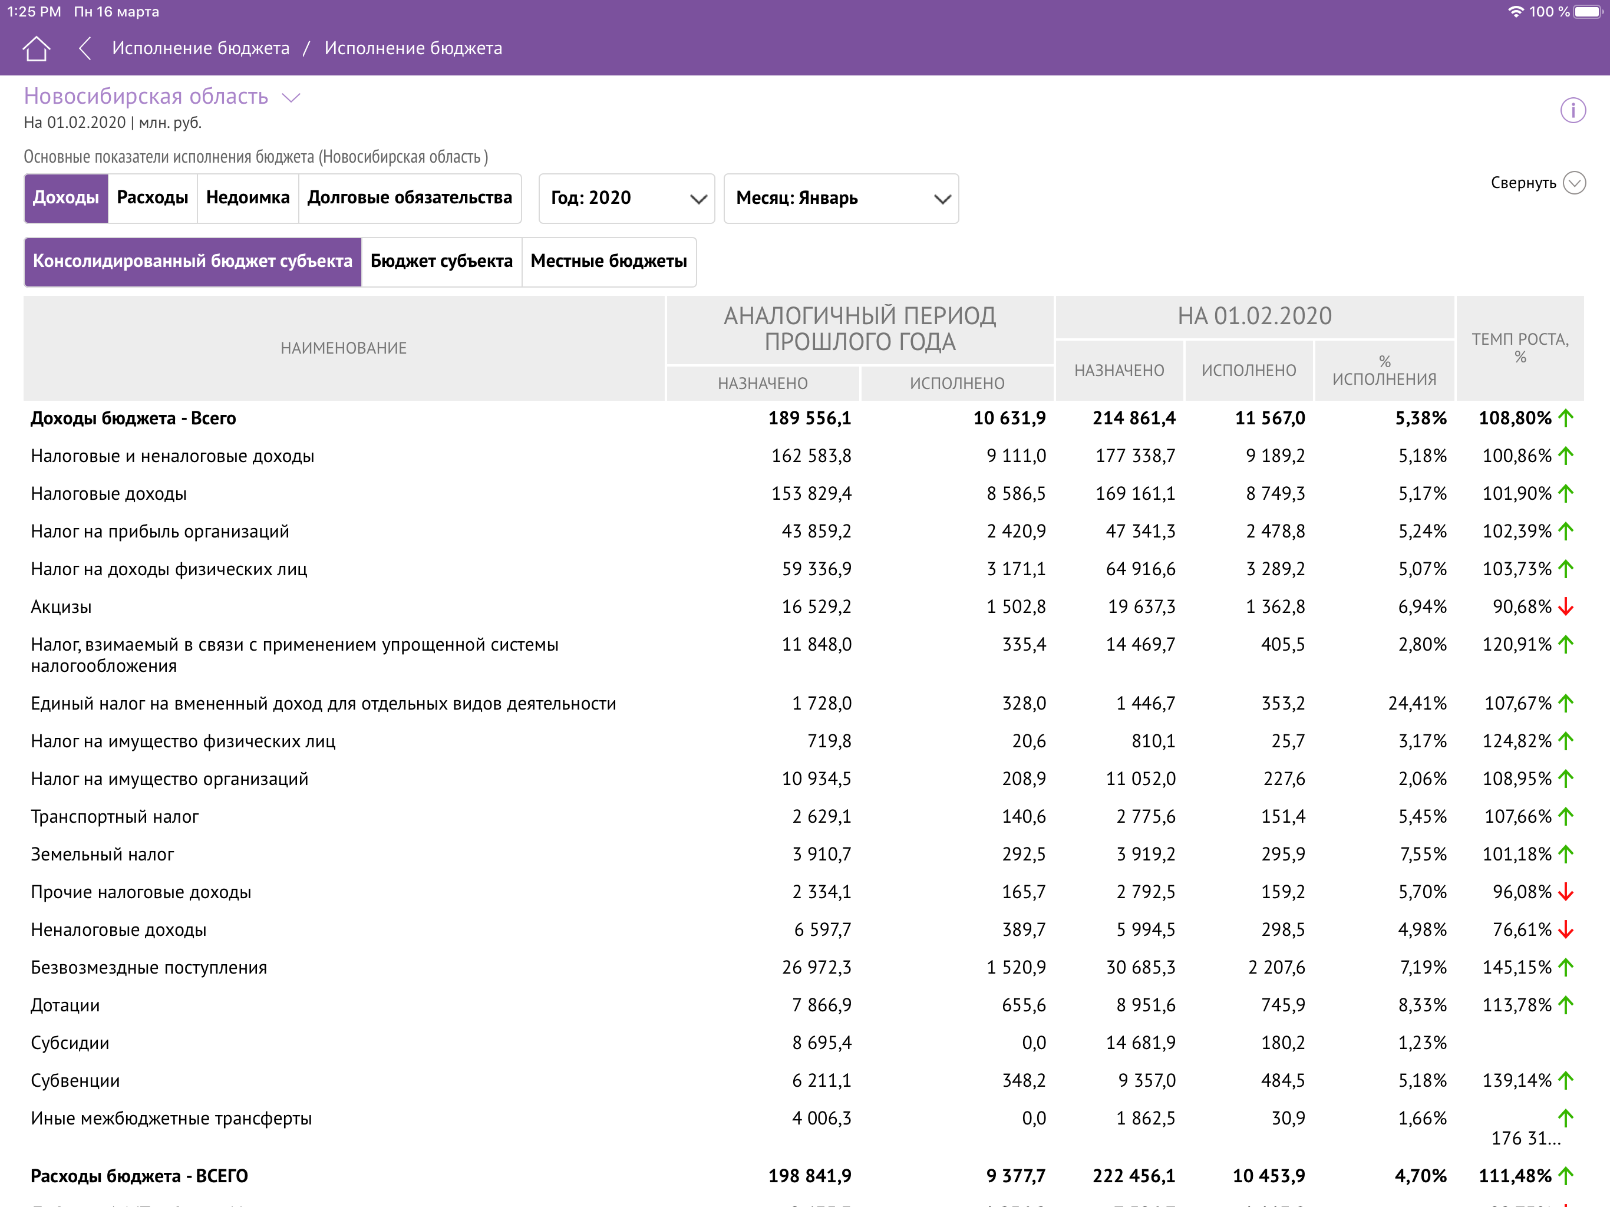Select Бюджет субъекта budget level

(x=441, y=261)
